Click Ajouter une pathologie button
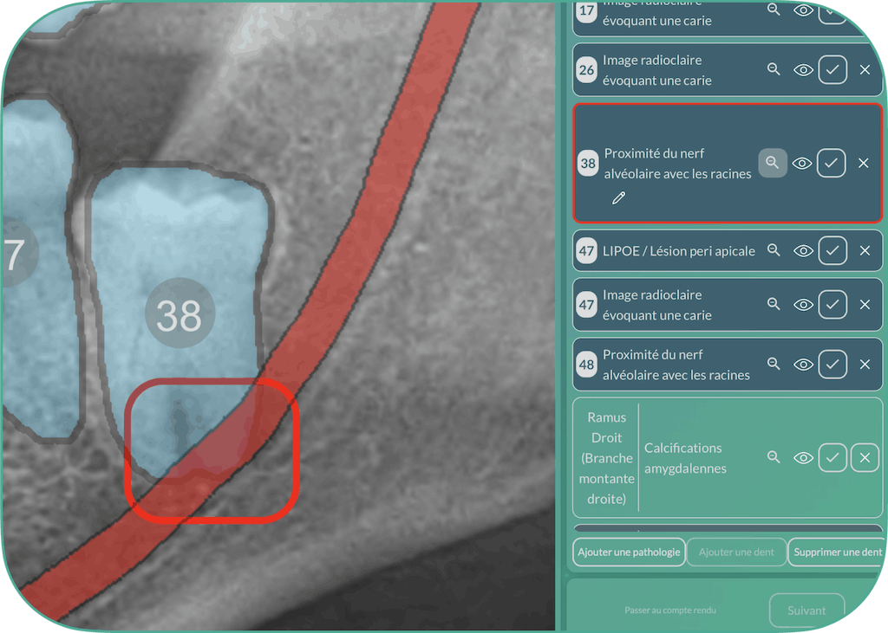888x633 pixels. pyautogui.click(x=629, y=552)
